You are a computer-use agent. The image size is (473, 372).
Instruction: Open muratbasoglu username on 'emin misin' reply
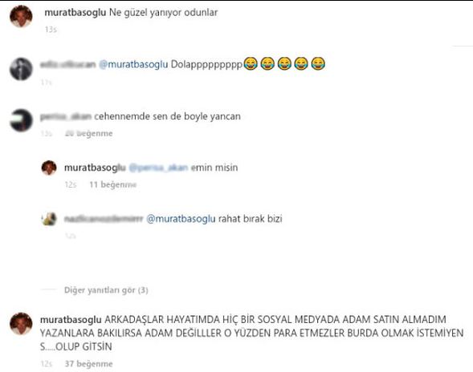tap(95, 168)
